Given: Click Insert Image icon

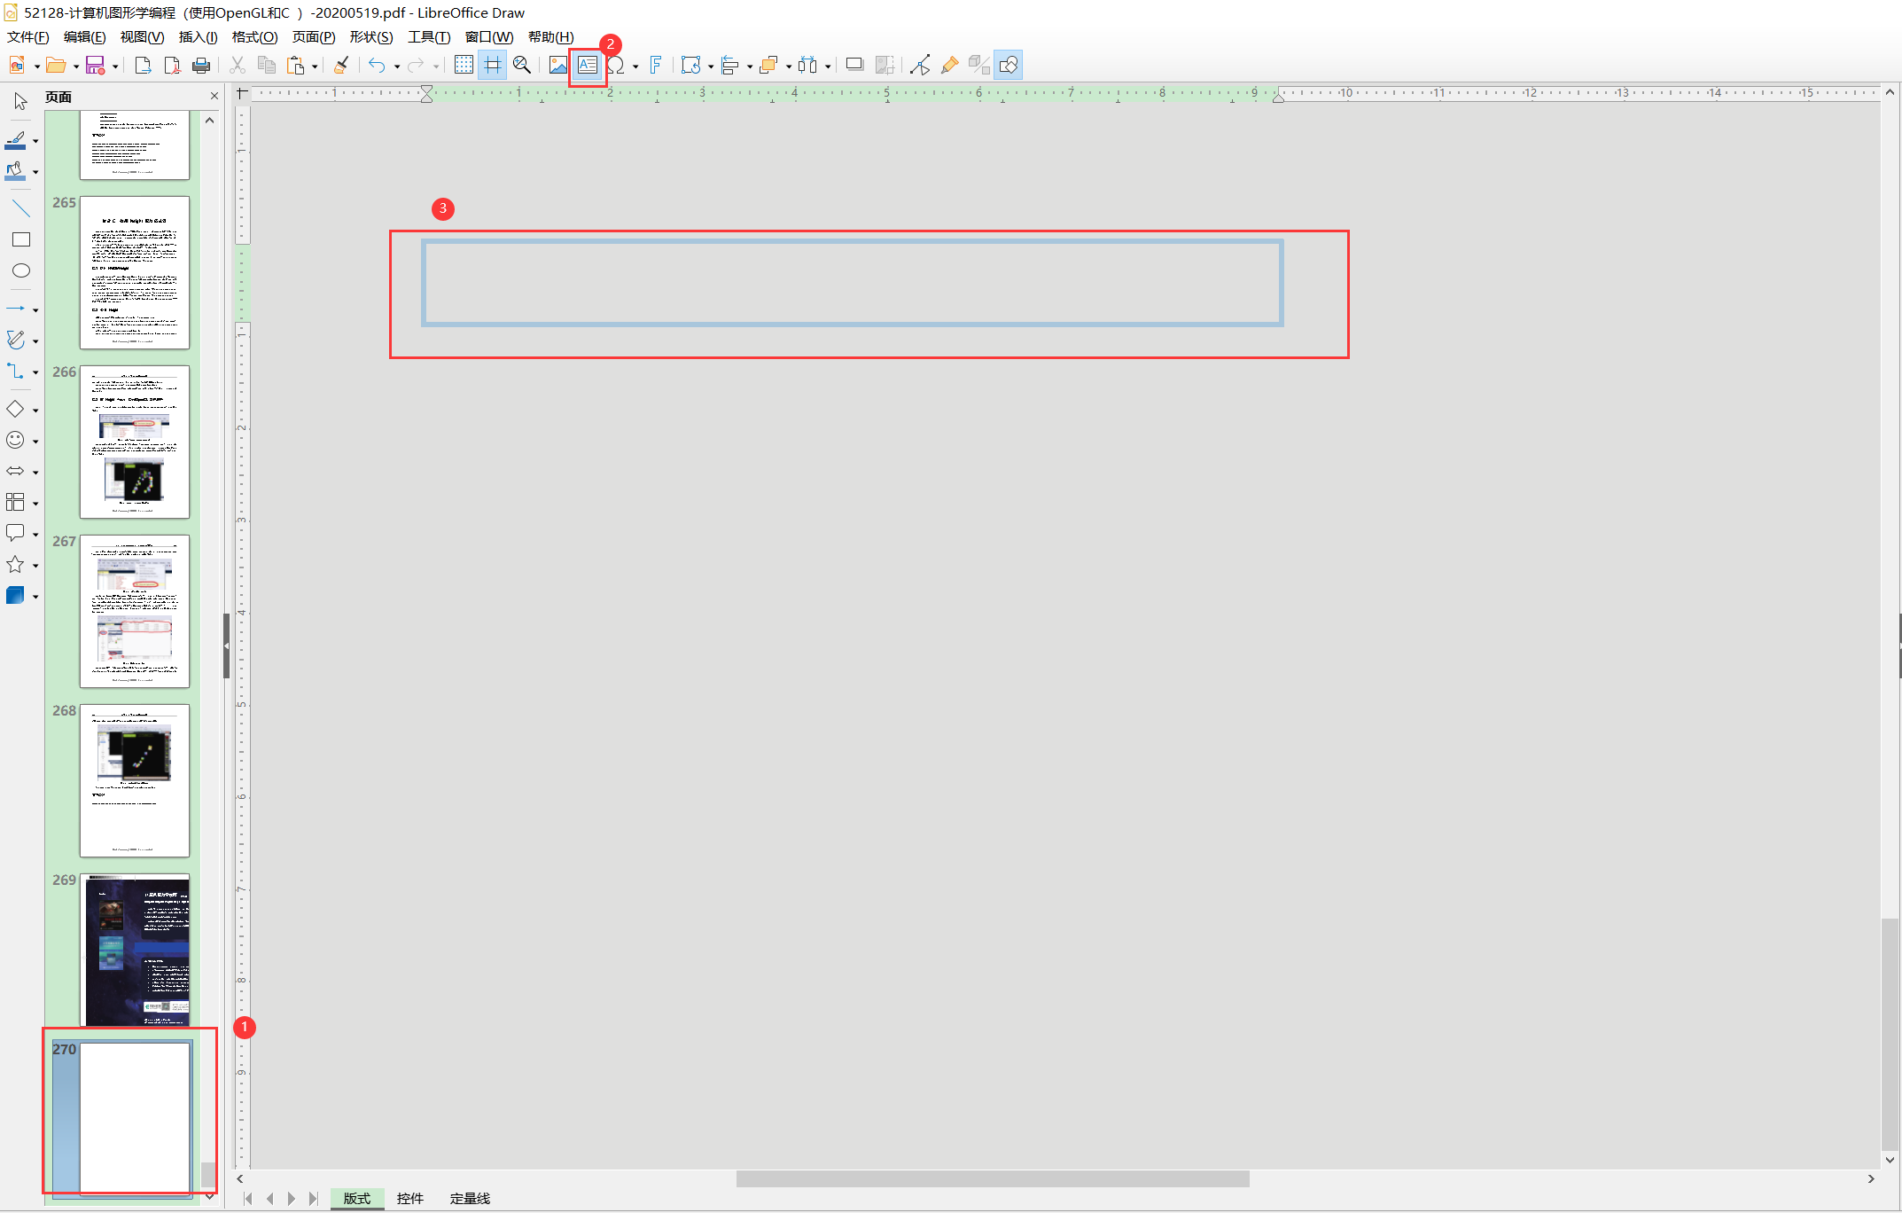Looking at the screenshot, I should coord(558,65).
